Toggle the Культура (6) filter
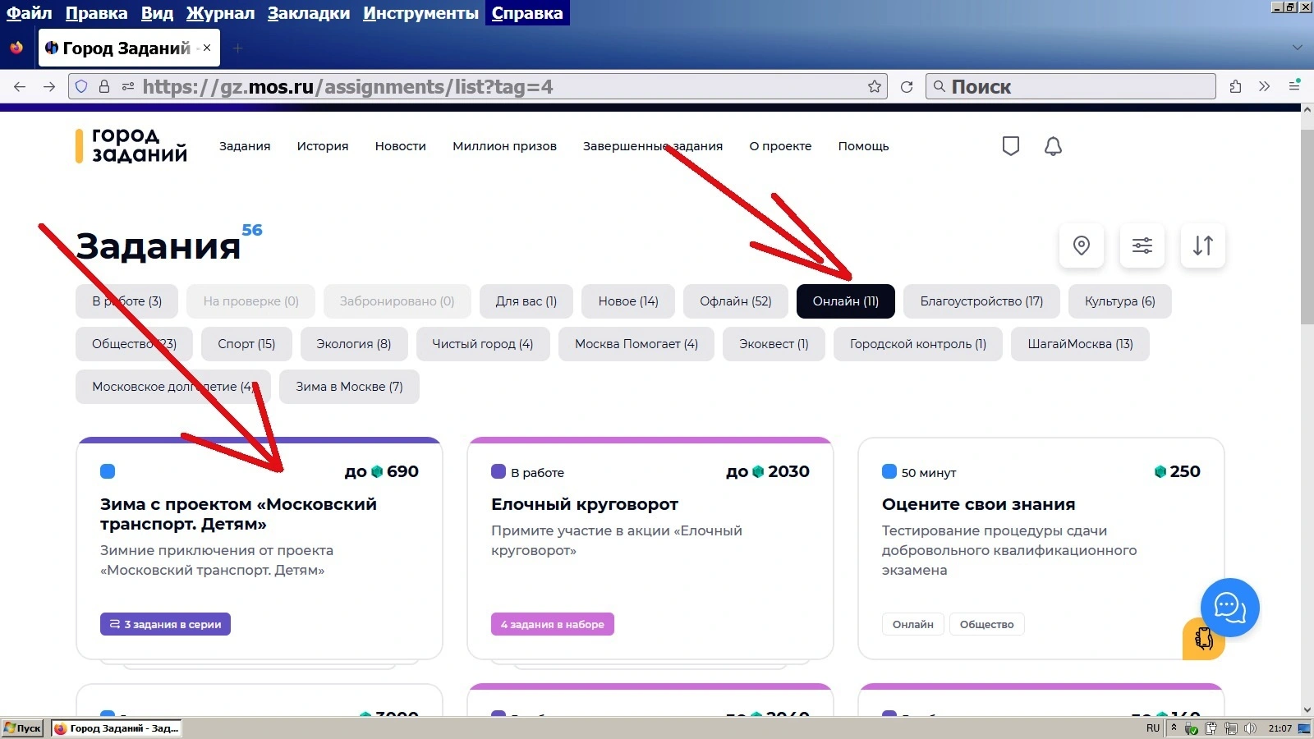 coord(1120,301)
